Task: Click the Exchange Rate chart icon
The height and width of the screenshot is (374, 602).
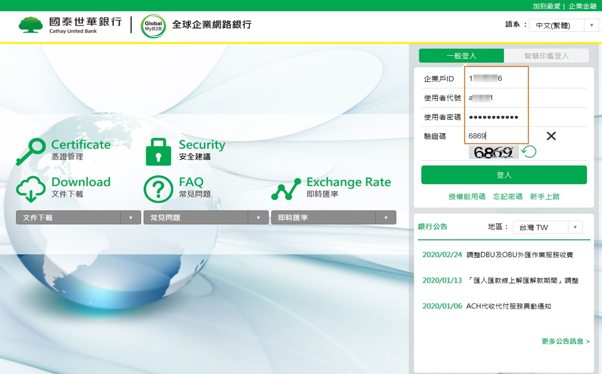Action: point(286,189)
